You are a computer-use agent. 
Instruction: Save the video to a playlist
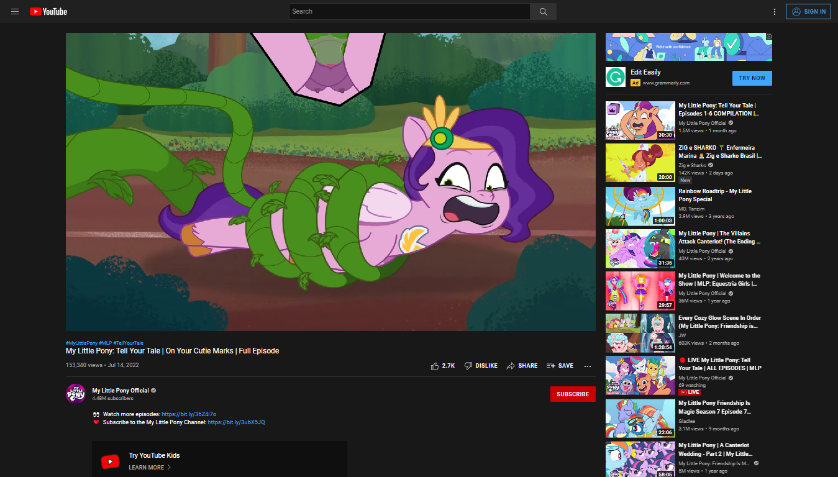[x=560, y=366]
